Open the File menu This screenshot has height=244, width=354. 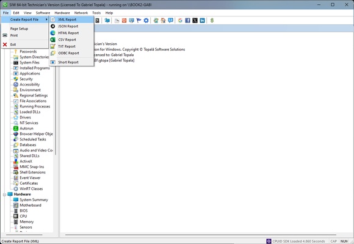tap(5, 13)
